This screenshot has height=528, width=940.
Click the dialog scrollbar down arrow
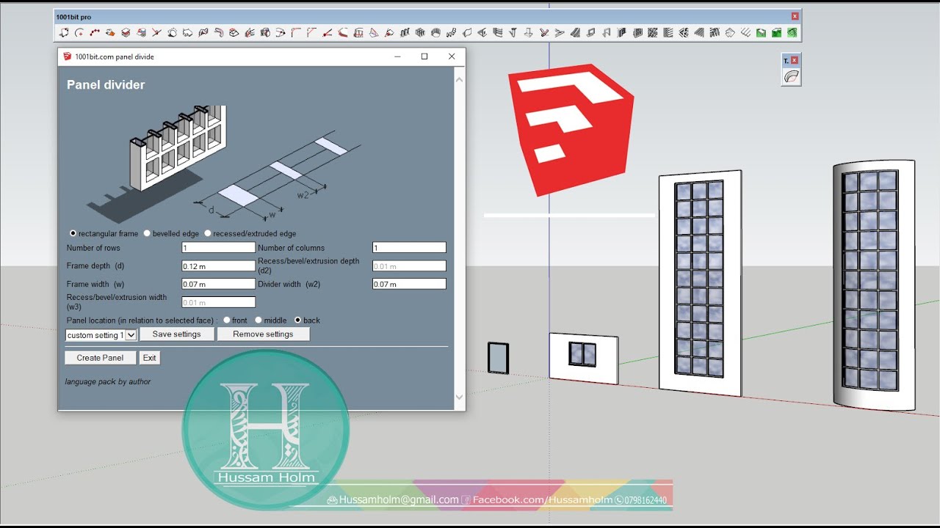(x=459, y=397)
